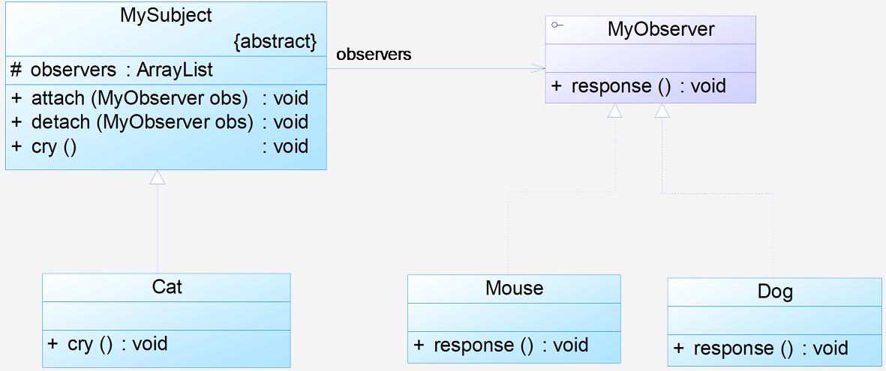Screen dimensions: 886x371
Task: Click the interface lollipop icon in MyObserver
Action: 557,25
